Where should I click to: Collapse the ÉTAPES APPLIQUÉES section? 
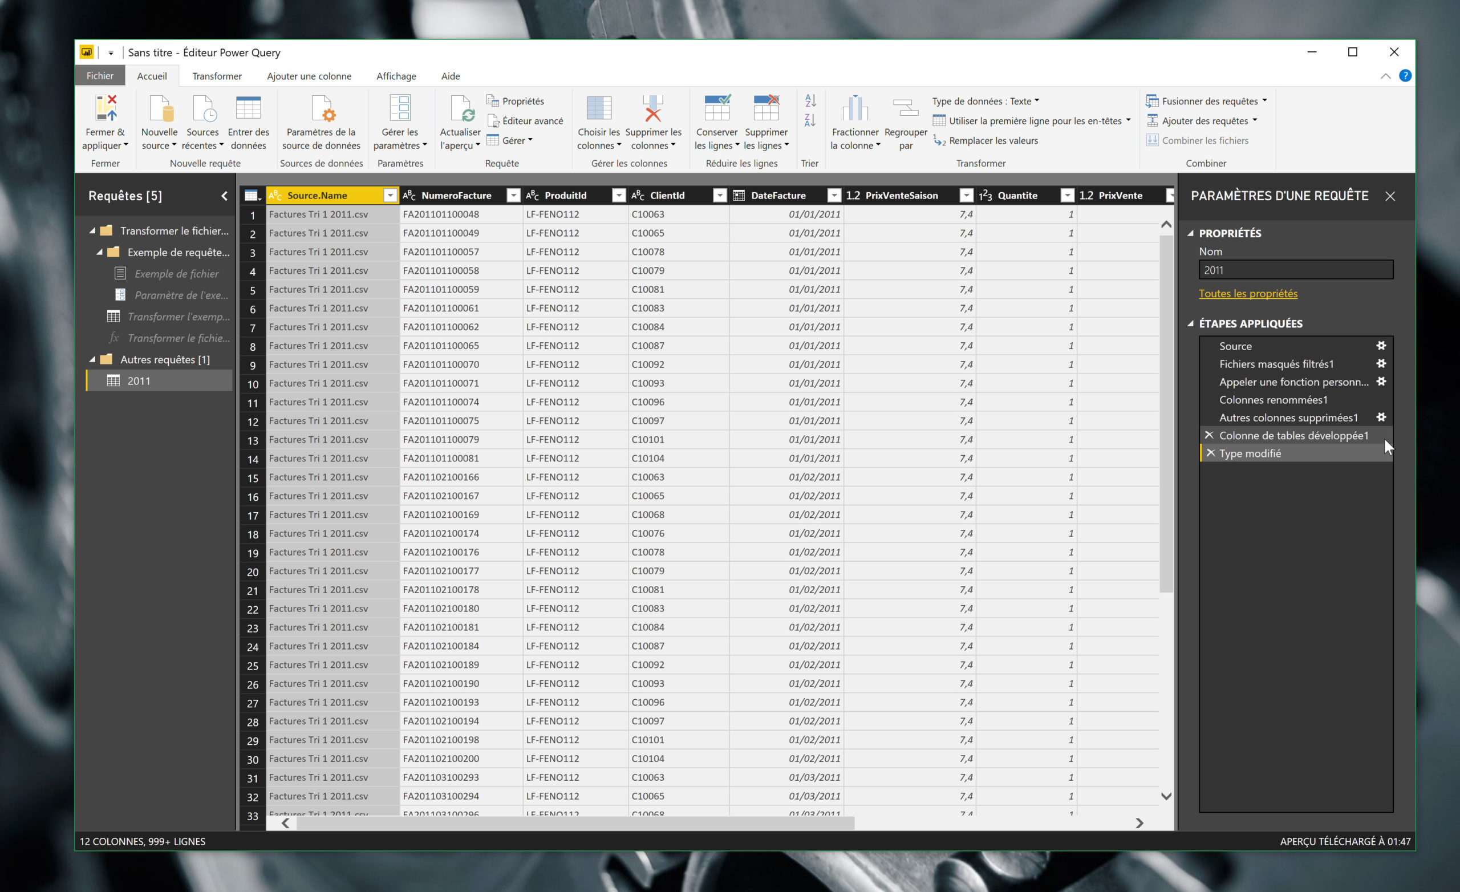[1191, 323]
